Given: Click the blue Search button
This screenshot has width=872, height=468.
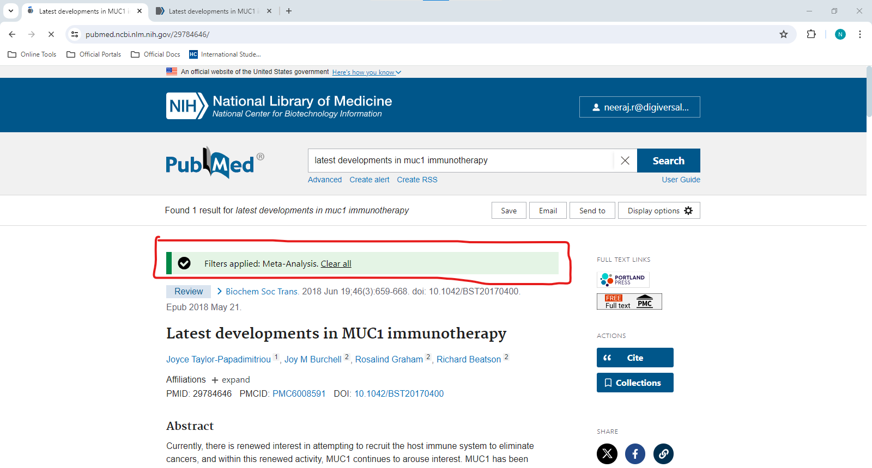Looking at the screenshot, I should [x=669, y=161].
